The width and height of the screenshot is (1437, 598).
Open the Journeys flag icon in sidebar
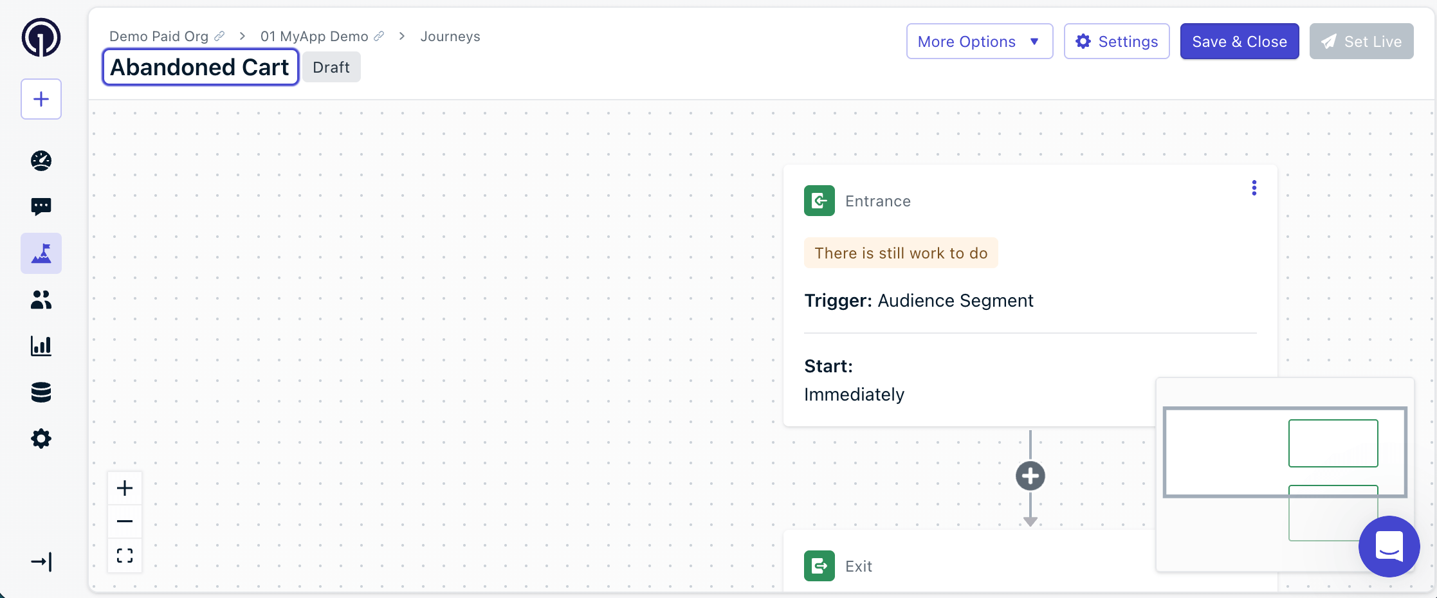[41, 253]
